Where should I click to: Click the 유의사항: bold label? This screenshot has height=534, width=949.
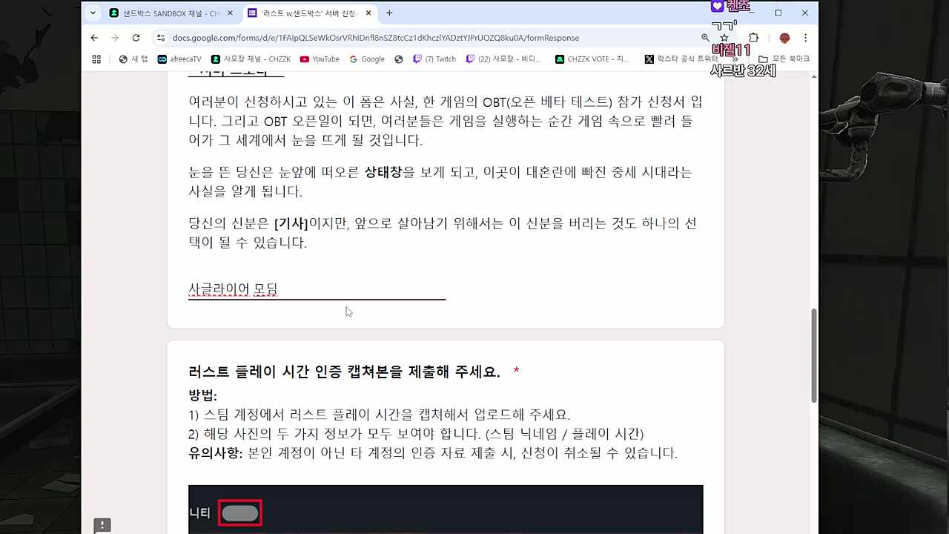click(x=216, y=453)
